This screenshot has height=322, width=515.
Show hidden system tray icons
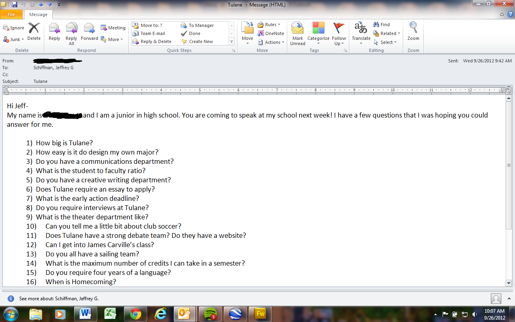click(436, 314)
